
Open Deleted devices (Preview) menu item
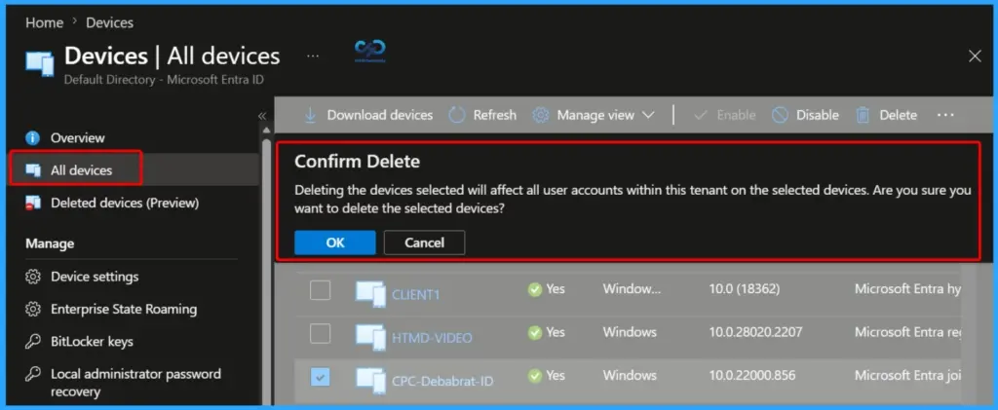(x=125, y=204)
